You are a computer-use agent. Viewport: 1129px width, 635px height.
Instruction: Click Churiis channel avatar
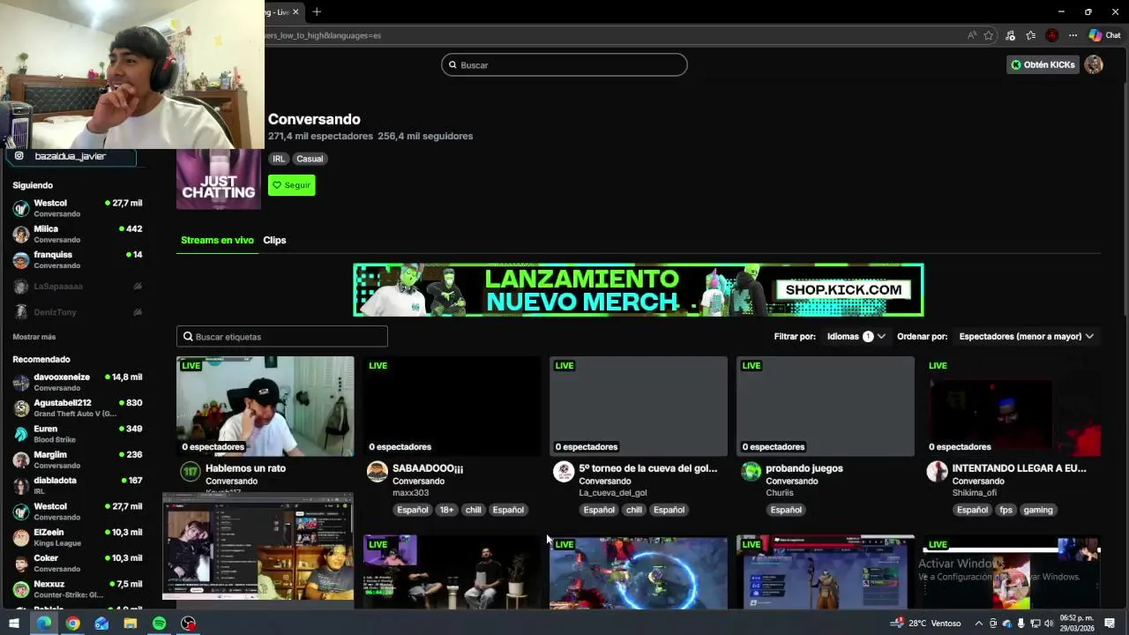[751, 471]
